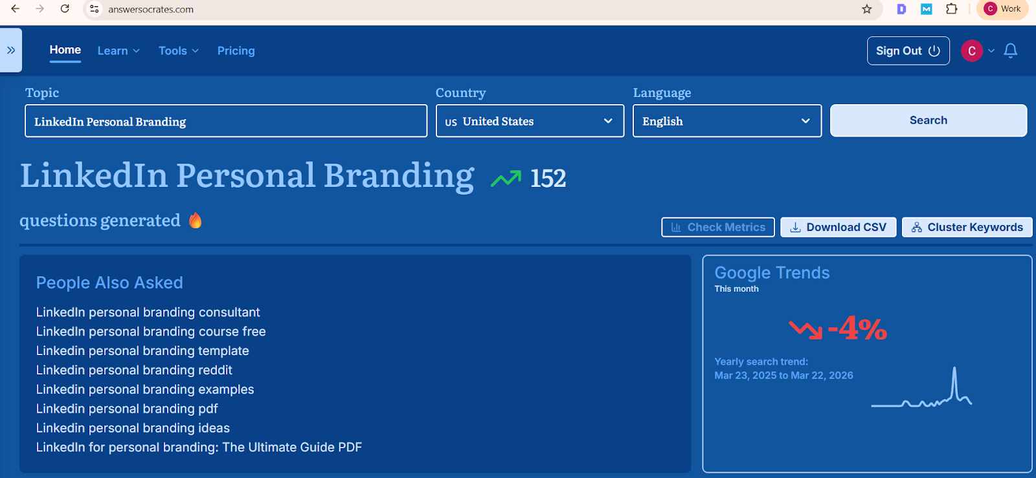Bookmark this page with star icon
The image size is (1036, 478).
[x=867, y=9]
